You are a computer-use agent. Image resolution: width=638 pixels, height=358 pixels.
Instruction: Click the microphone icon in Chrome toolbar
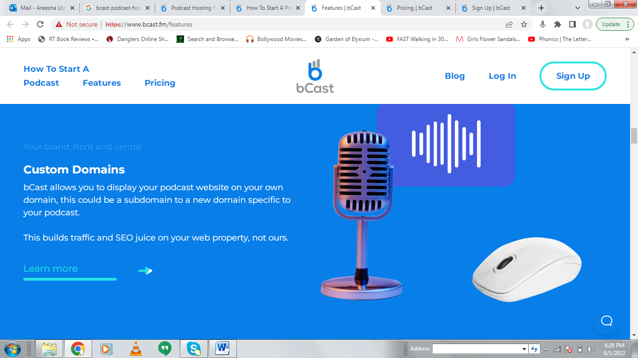[543, 24]
